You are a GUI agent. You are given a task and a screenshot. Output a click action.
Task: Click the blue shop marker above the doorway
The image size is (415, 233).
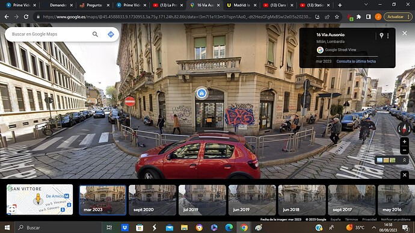pos(201,93)
